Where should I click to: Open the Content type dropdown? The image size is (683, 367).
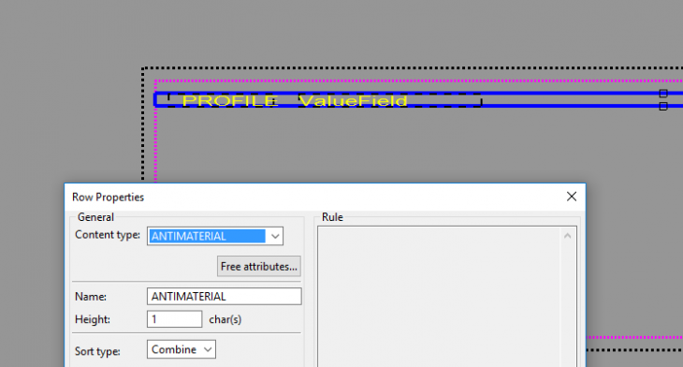coord(275,236)
